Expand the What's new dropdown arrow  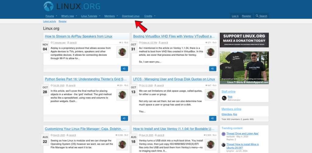click(x=76, y=16)
